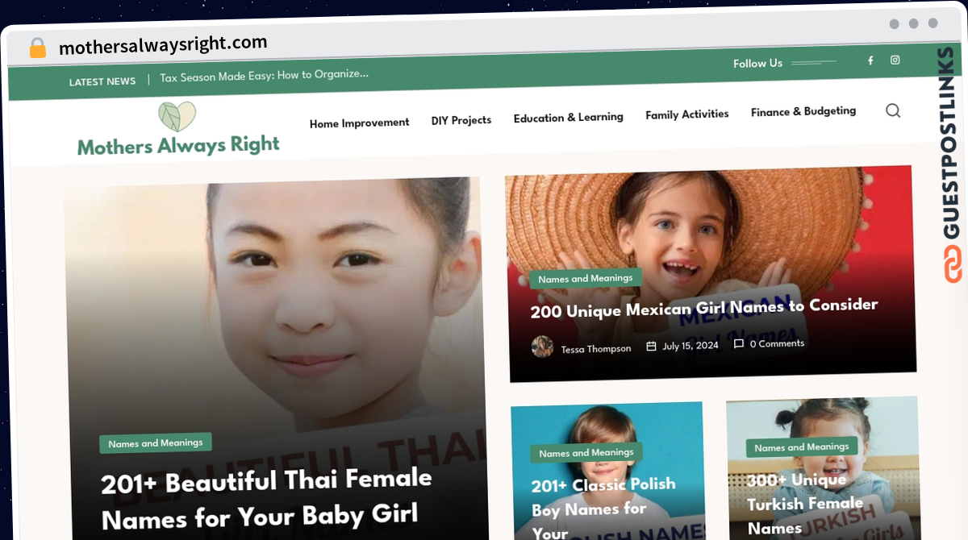The height and width of the screenshot is (540, 968).
Task: Open Finance & Budgeting category
Action: (803, 112)
